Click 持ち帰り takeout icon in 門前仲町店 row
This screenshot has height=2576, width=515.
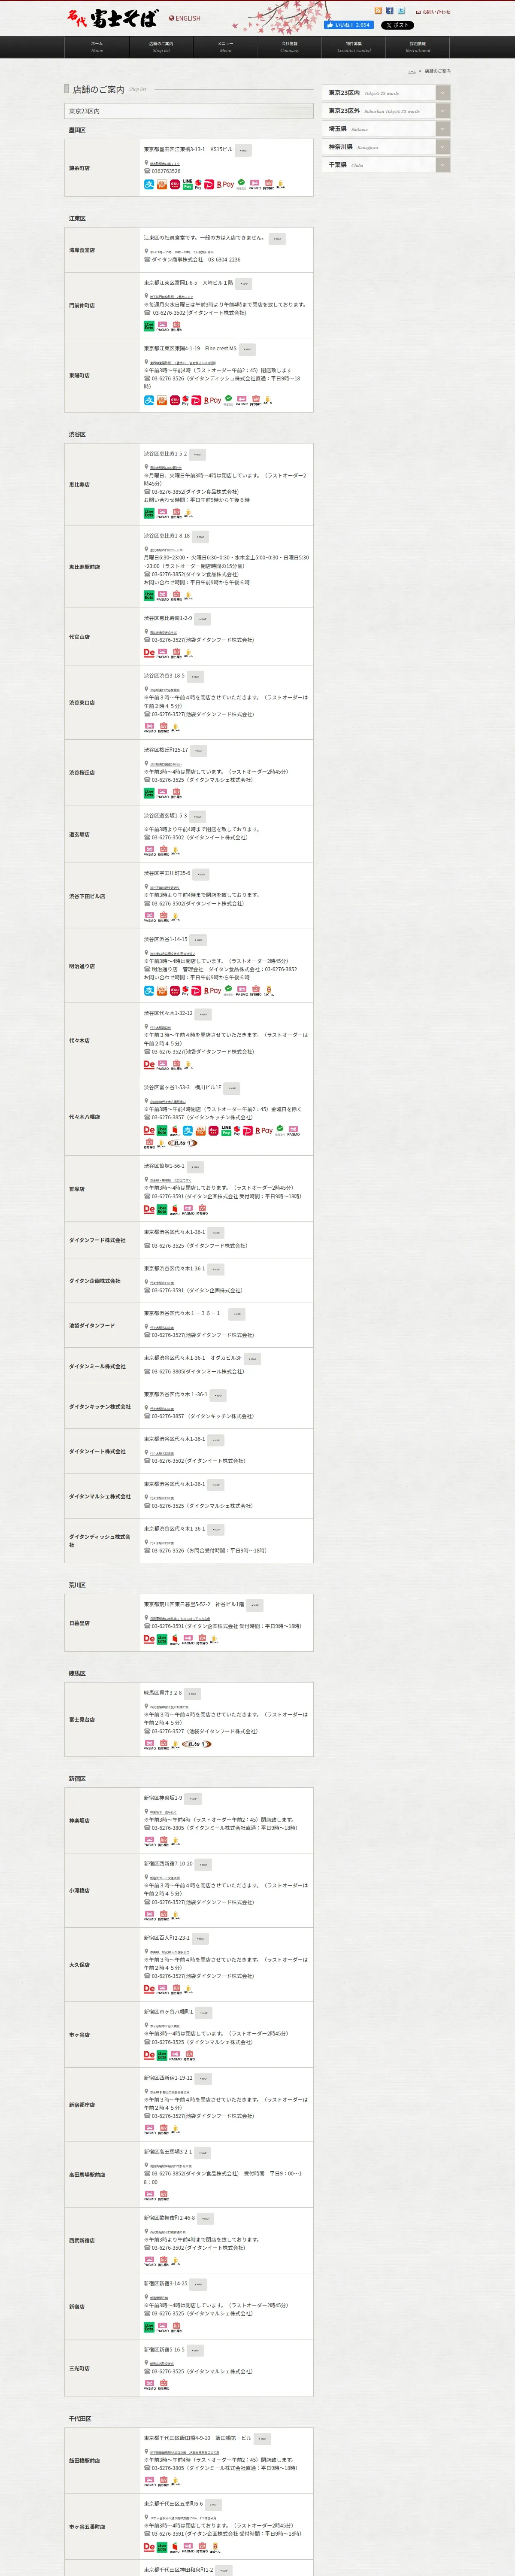(176, 326)
